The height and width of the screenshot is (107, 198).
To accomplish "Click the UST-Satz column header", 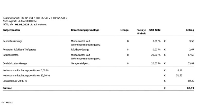I will pyautogui.click(x=155, y=30).
